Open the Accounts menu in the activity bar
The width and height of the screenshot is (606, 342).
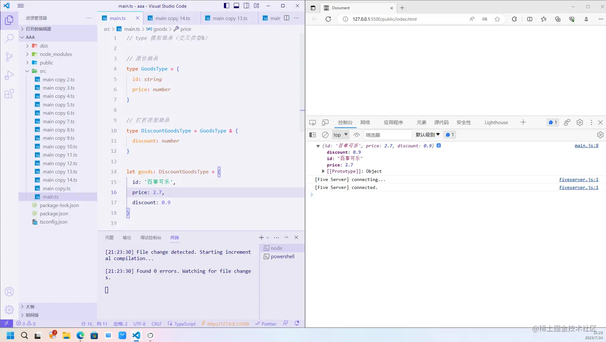9,292
